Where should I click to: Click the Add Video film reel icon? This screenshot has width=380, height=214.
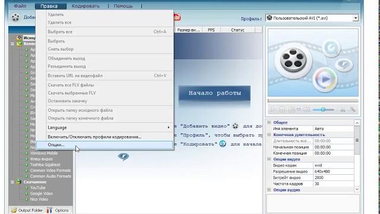click(15, 17)
